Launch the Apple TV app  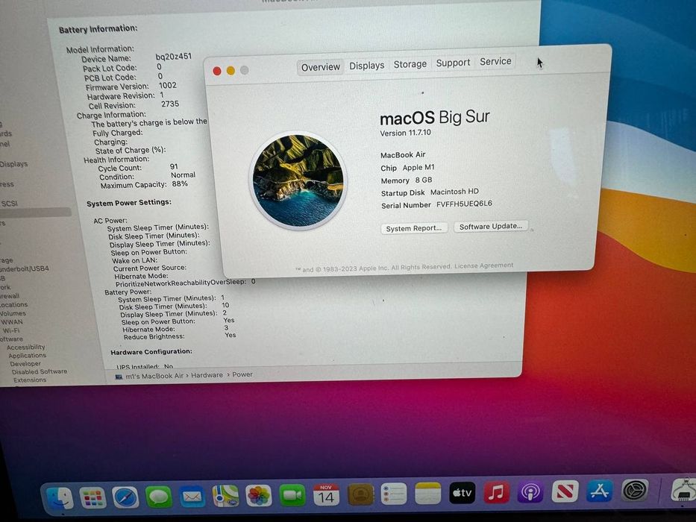tap(462, 492)
